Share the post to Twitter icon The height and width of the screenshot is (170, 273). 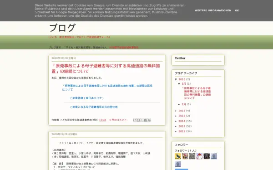[x=142, y=120]
